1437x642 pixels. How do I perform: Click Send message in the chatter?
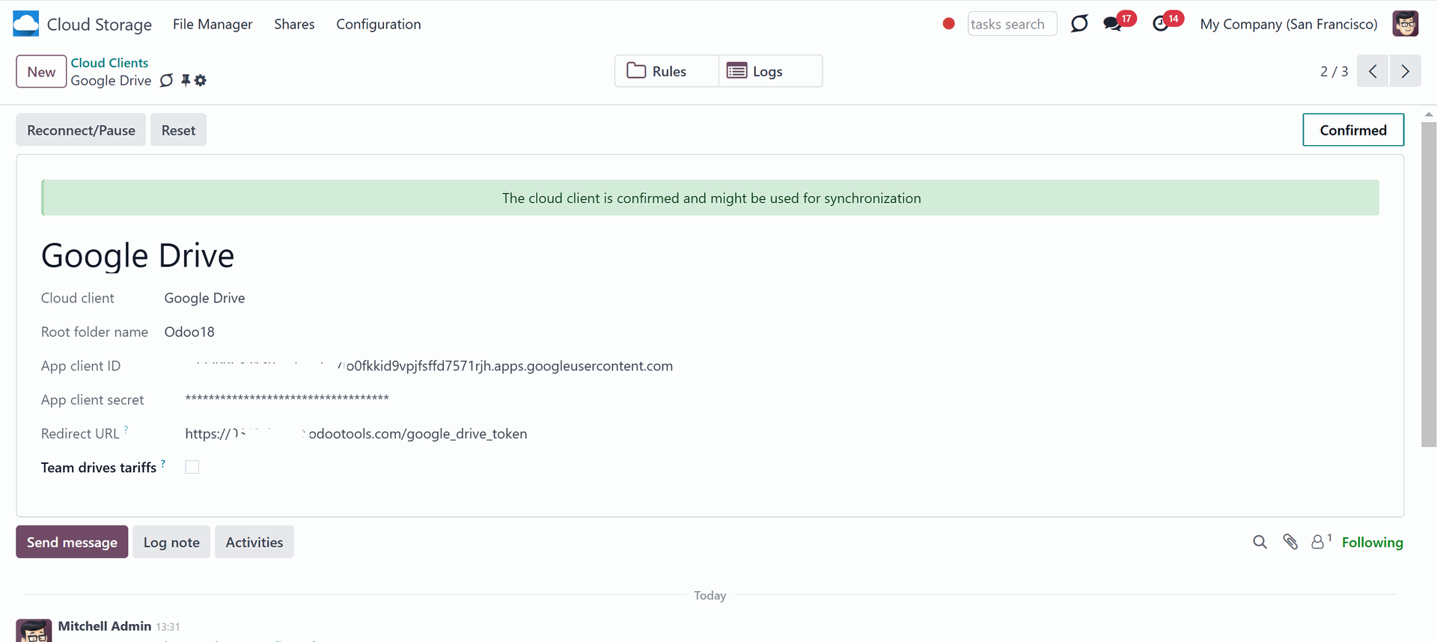(72, 542)
